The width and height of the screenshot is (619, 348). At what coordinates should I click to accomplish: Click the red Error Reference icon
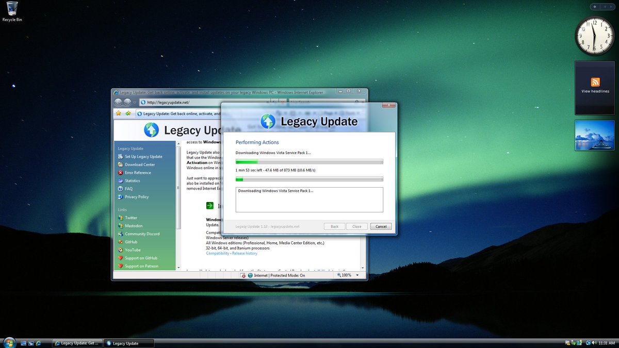click(121, 173)
